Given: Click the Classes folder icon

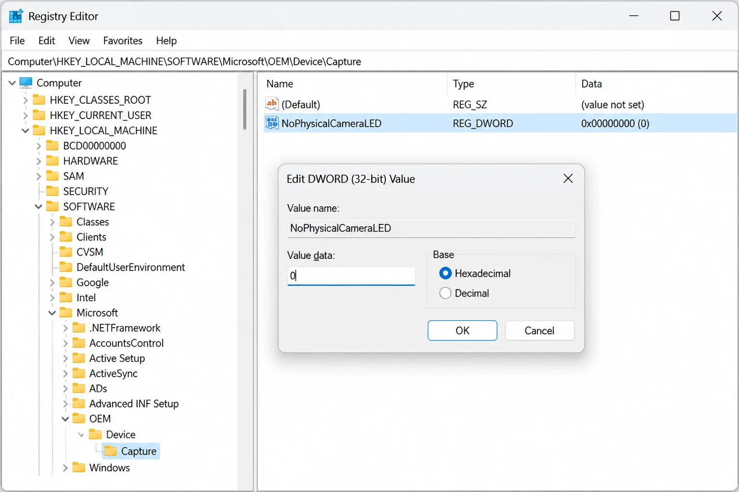Looking at the screenshot, I should point(66,222).
